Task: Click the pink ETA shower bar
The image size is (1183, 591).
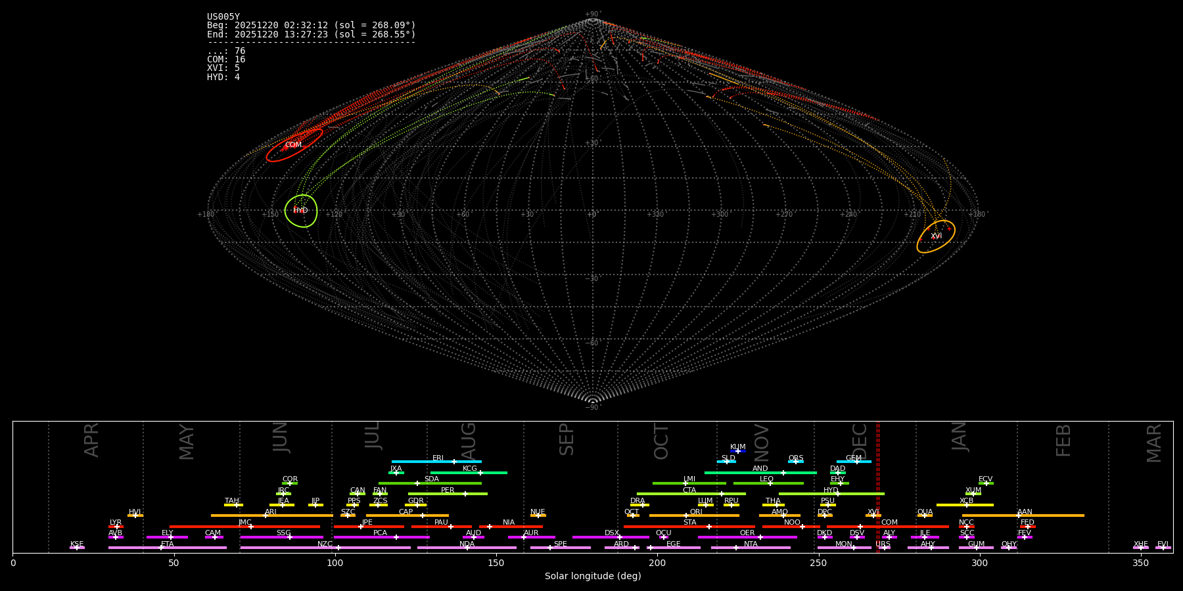Action: [167, 548]
